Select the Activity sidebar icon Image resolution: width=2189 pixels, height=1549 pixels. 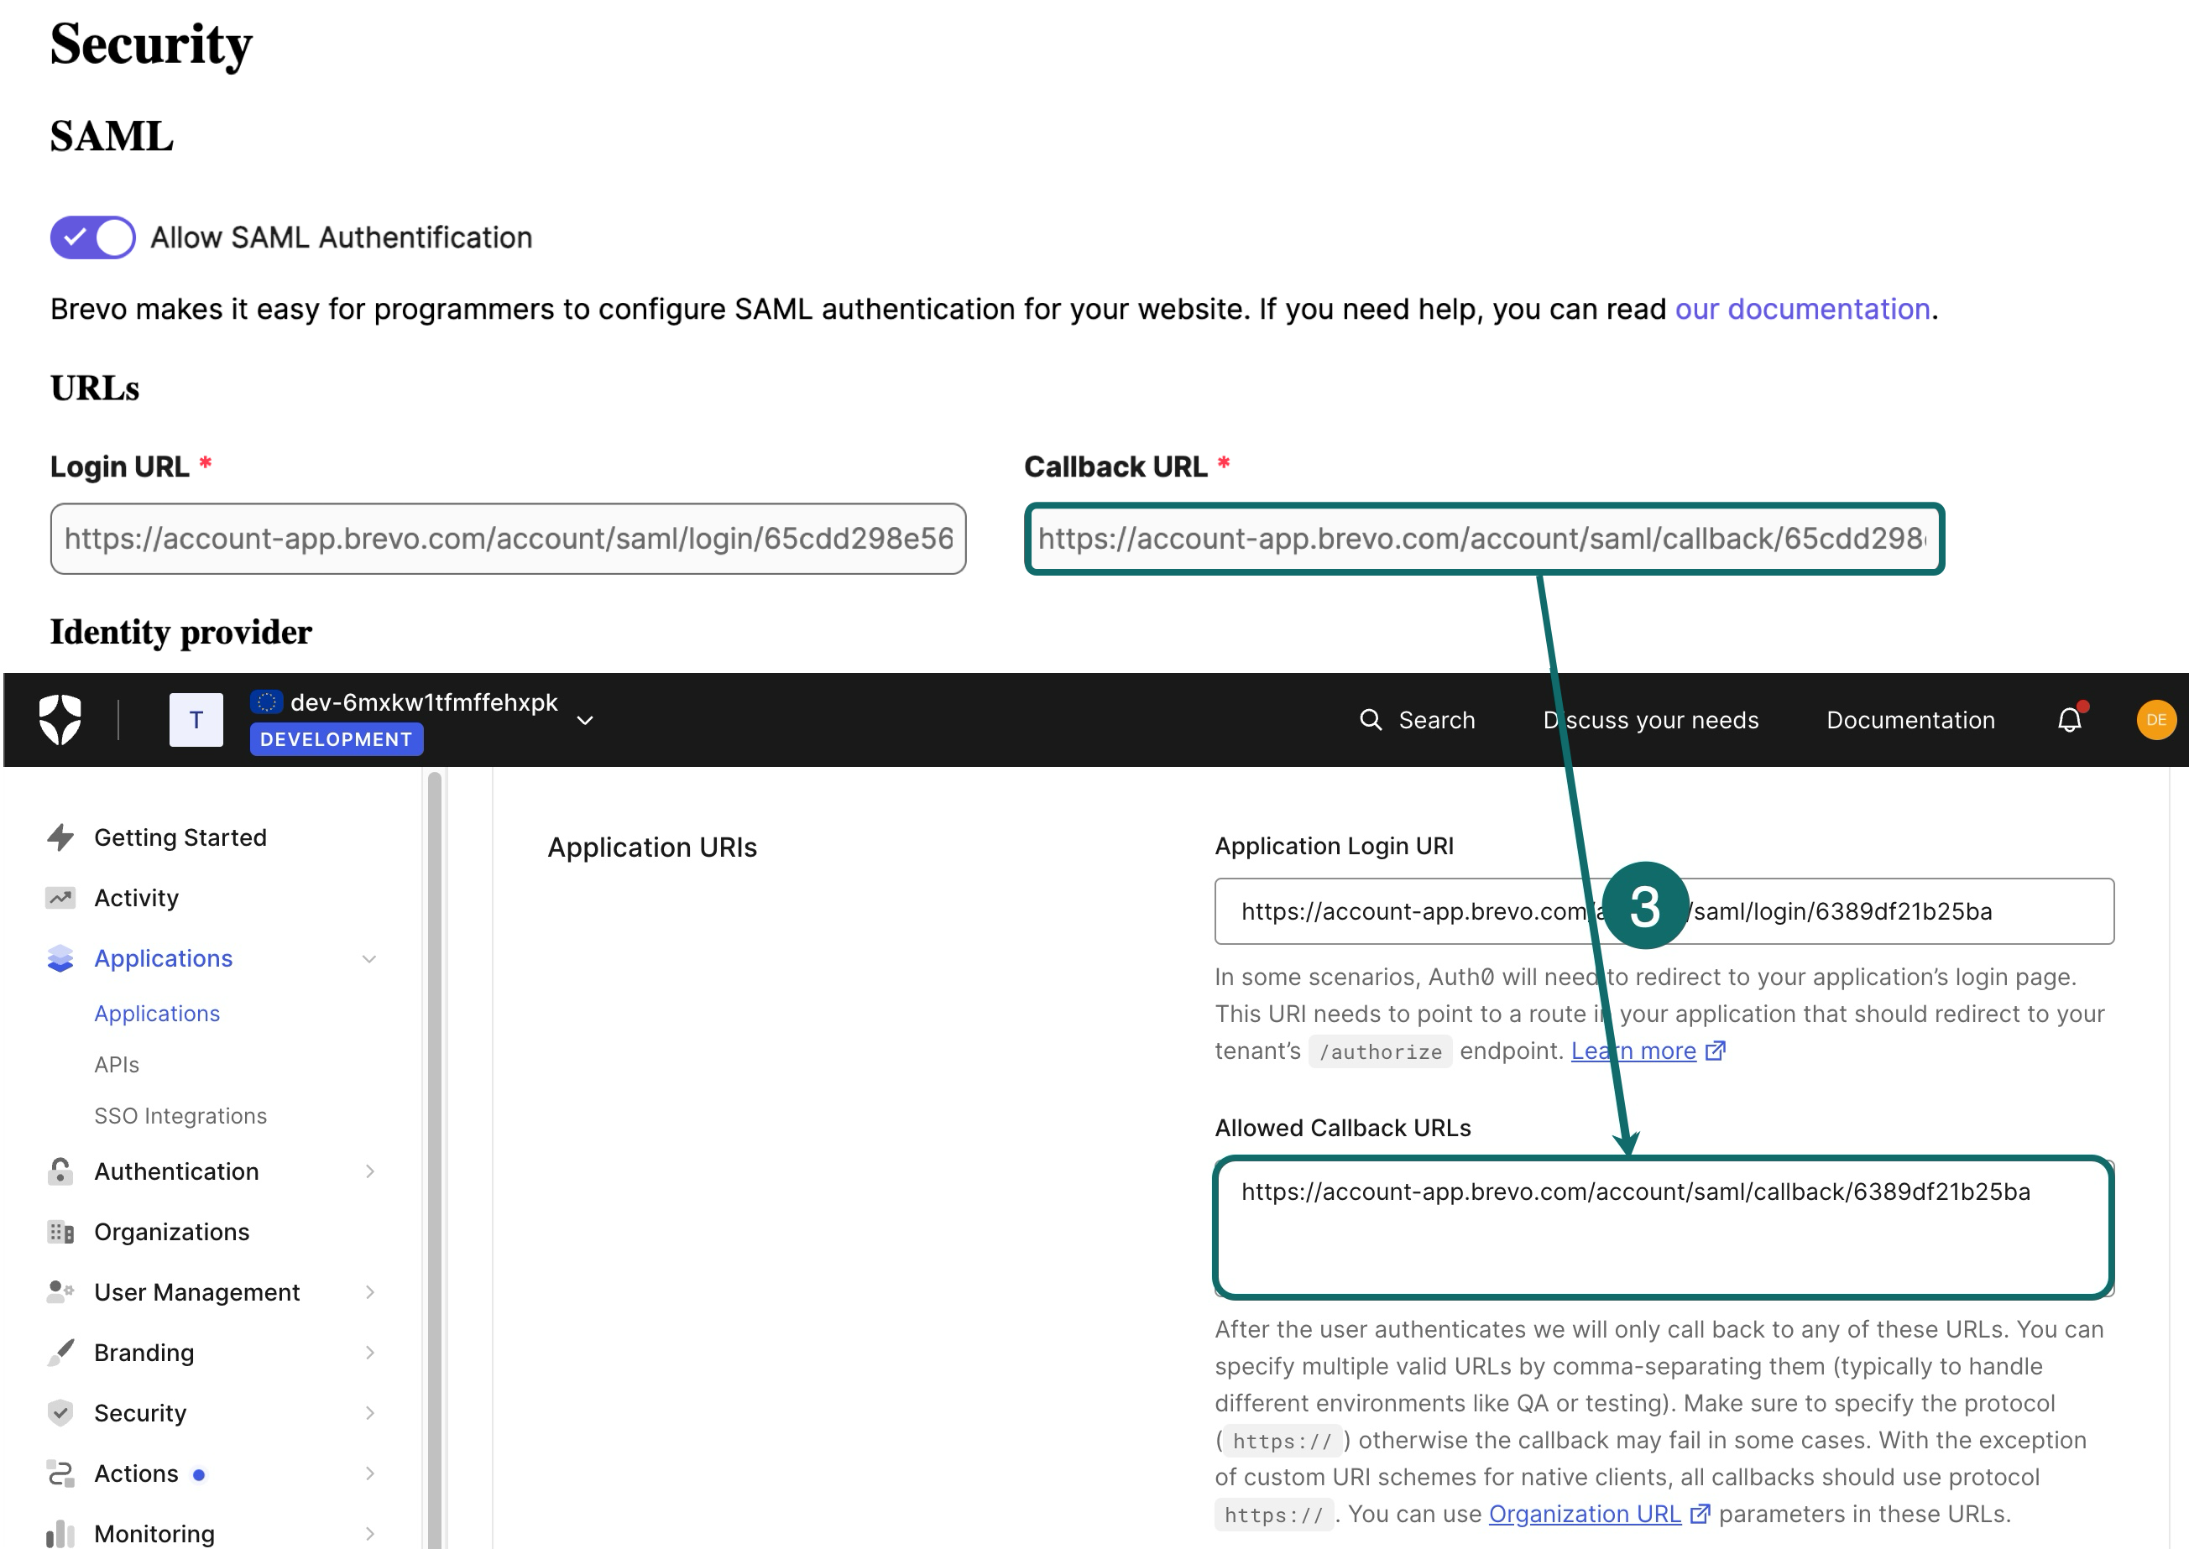(x=61, y=898)
